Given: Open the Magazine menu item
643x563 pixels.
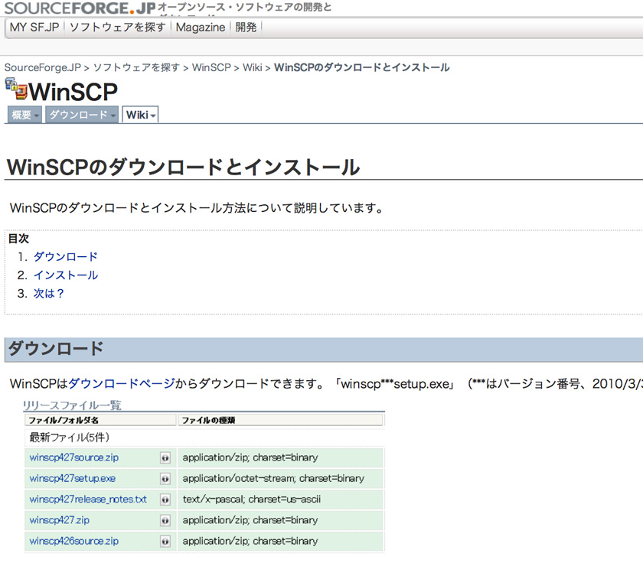Looking at the screenshot, I should click(201, 28).
